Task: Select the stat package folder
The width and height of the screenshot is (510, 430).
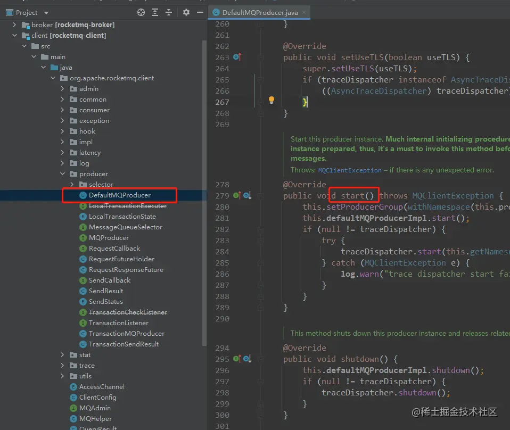Action: [x=80, y=355]
